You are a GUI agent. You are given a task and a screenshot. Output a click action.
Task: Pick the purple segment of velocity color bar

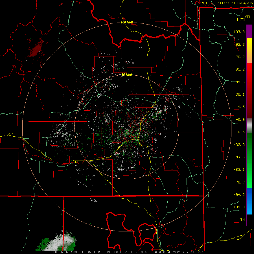249,31
